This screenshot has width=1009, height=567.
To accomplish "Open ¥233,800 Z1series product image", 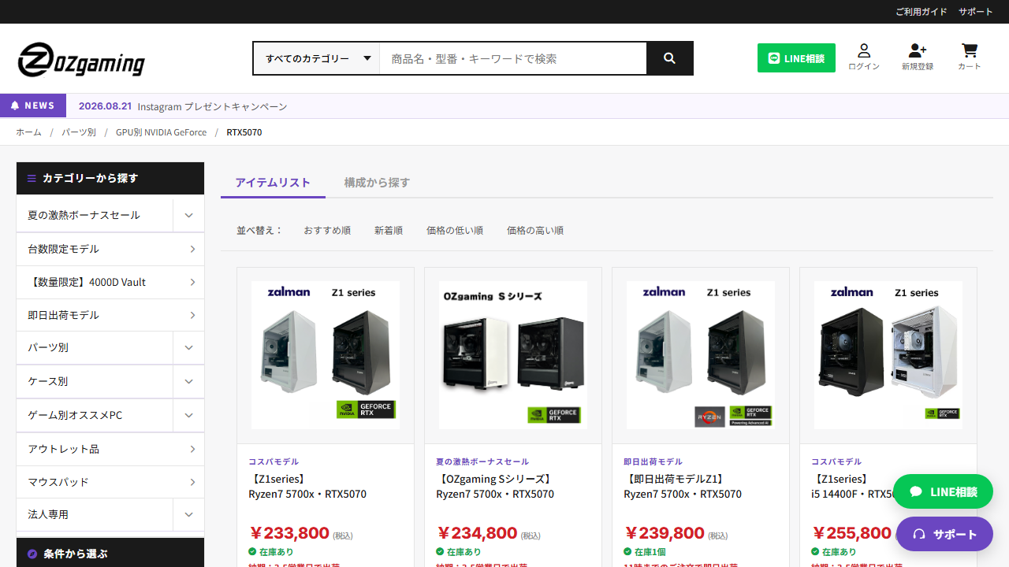I will [326, 355].
